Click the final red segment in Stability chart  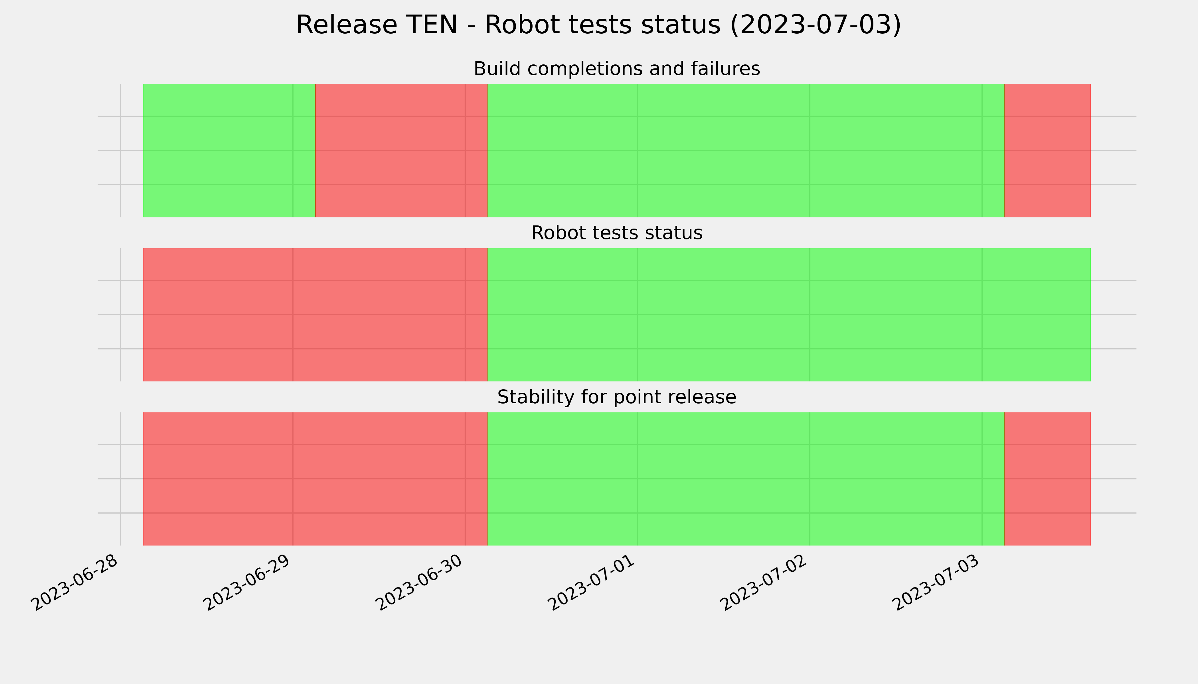pos(1048,479)
